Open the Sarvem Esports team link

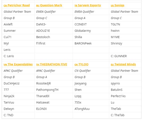click(x=89, y=5)
